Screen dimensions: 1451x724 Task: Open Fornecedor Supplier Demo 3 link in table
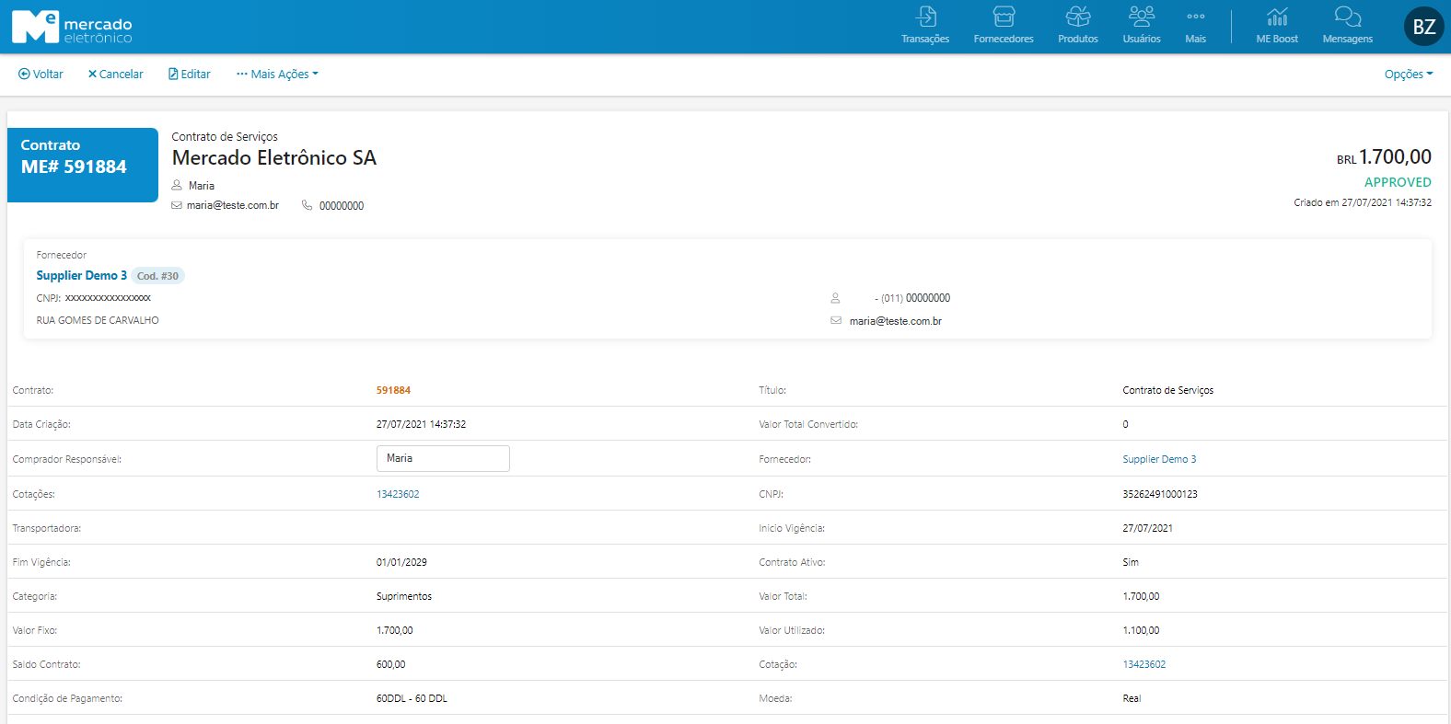1159,459
